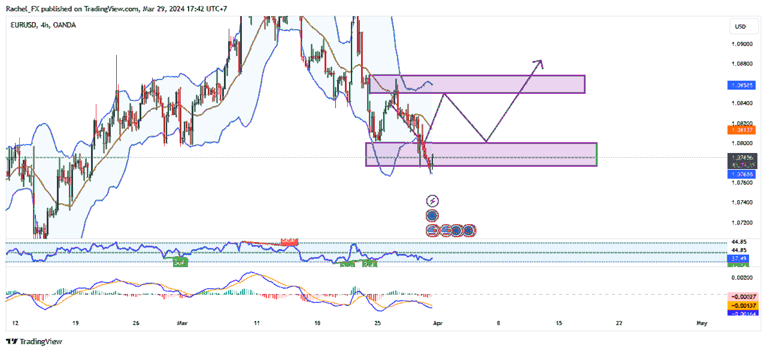Click the 1.09000 price axis level
767x352 pixels.
click(x=741, y=44)
